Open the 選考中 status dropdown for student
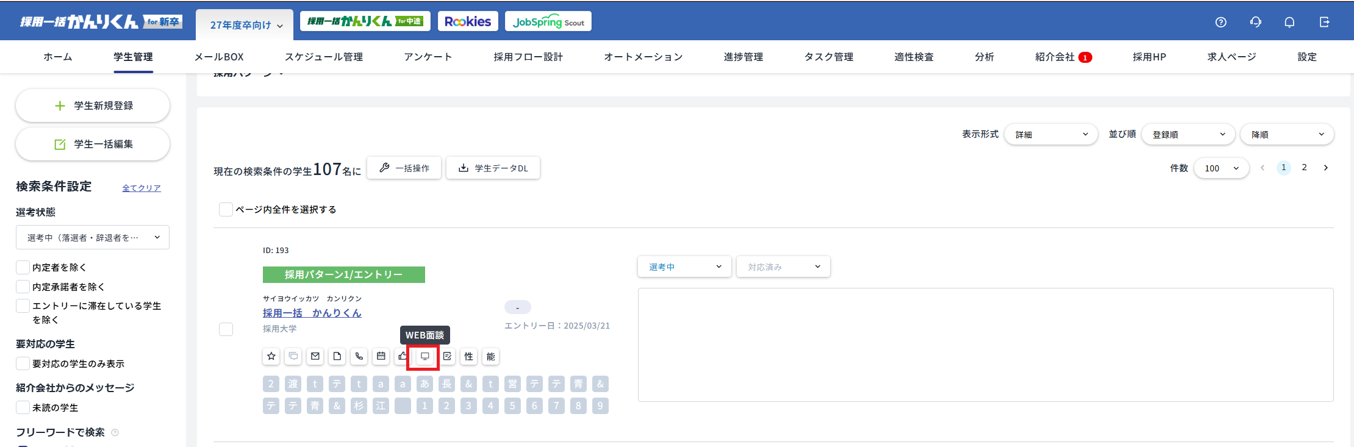The image size is (1354, 447). pos(684,266)
